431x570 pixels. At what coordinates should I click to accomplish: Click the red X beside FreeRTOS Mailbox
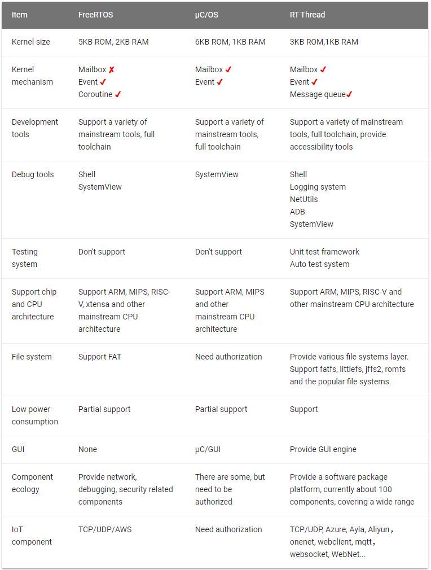(x=112, y=69)
